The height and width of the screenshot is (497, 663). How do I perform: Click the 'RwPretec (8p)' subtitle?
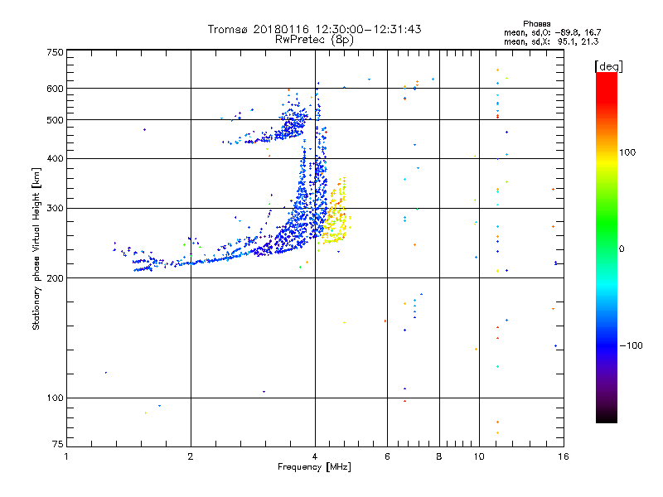click(314, 40)
